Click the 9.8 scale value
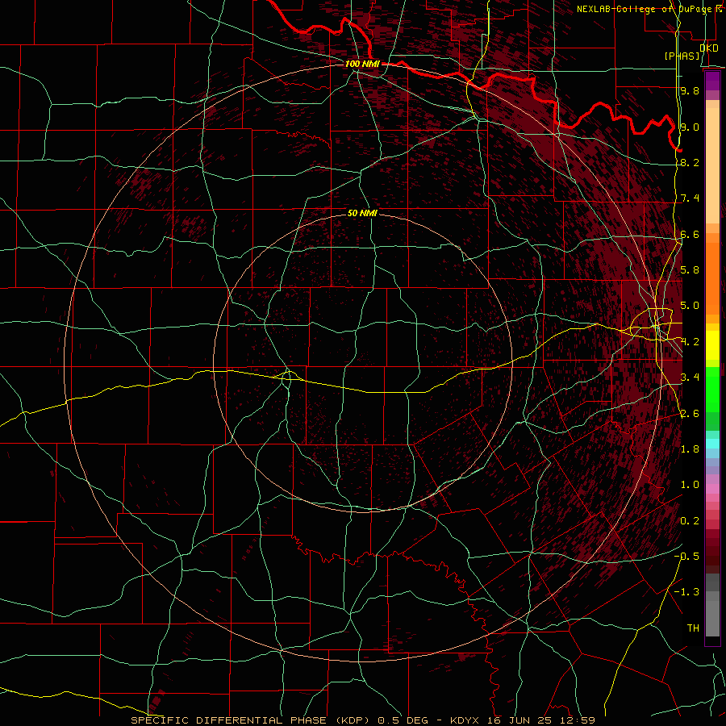The image size is (726, 726). tap(690, 90)
